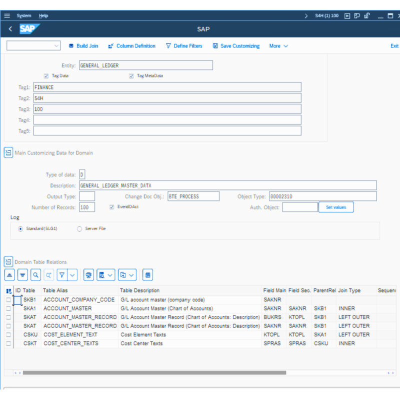Open the More dropdown in the header

pyautogui.click(x=275, y=45)
